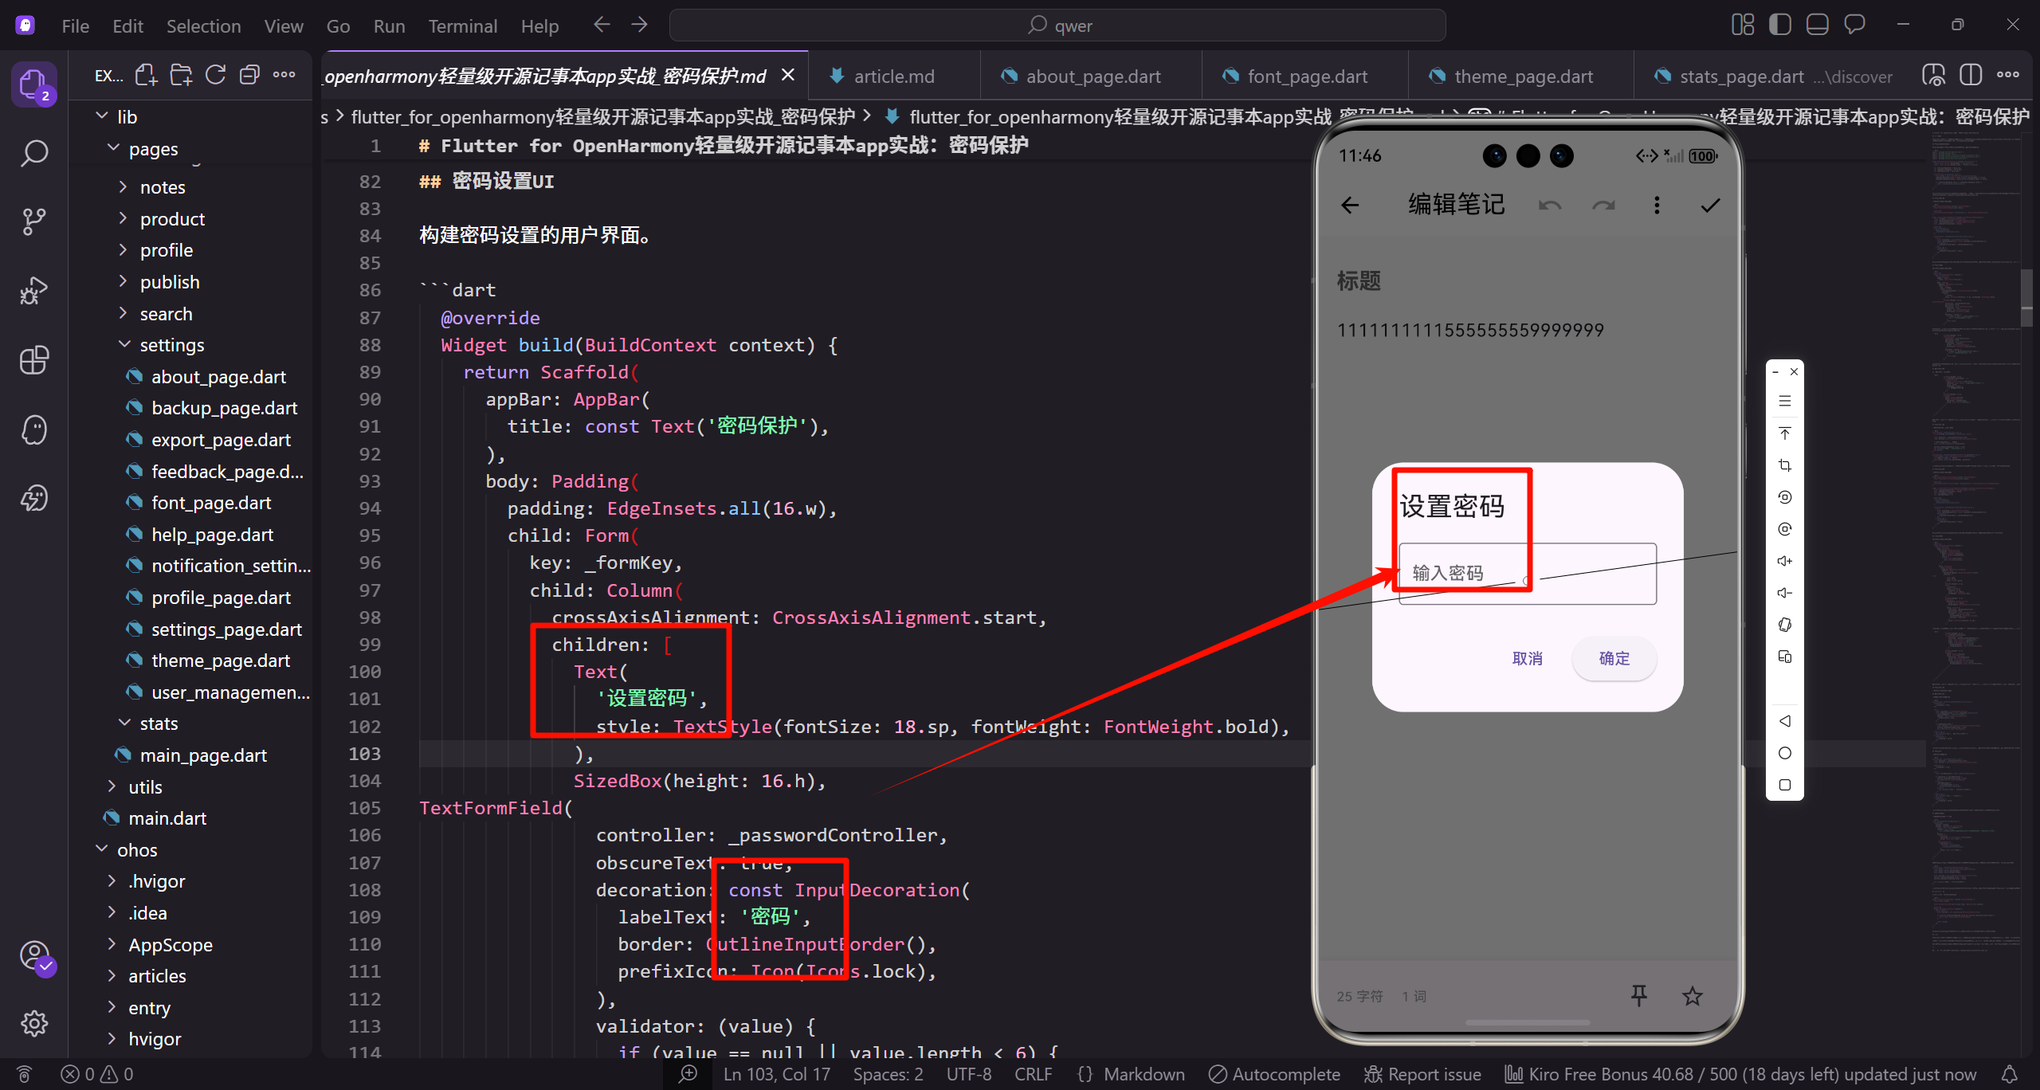Screen dimensions: 2040x1090
Task: Open the Terminal menu
Action: (462, 26)
